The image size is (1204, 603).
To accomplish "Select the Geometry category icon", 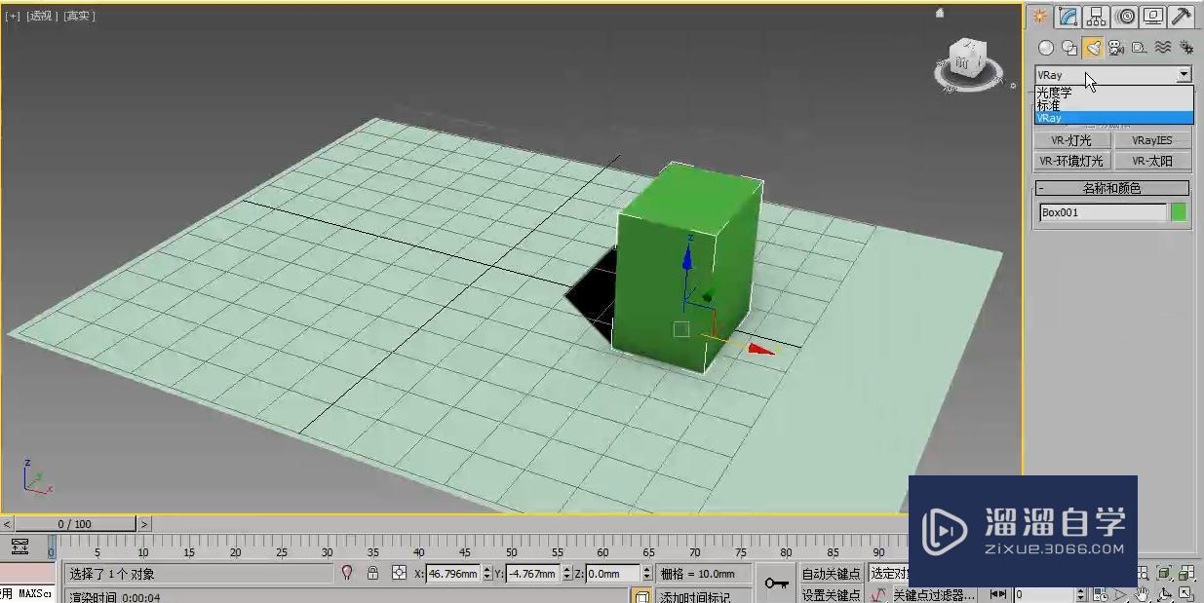I will [1046, 47].
